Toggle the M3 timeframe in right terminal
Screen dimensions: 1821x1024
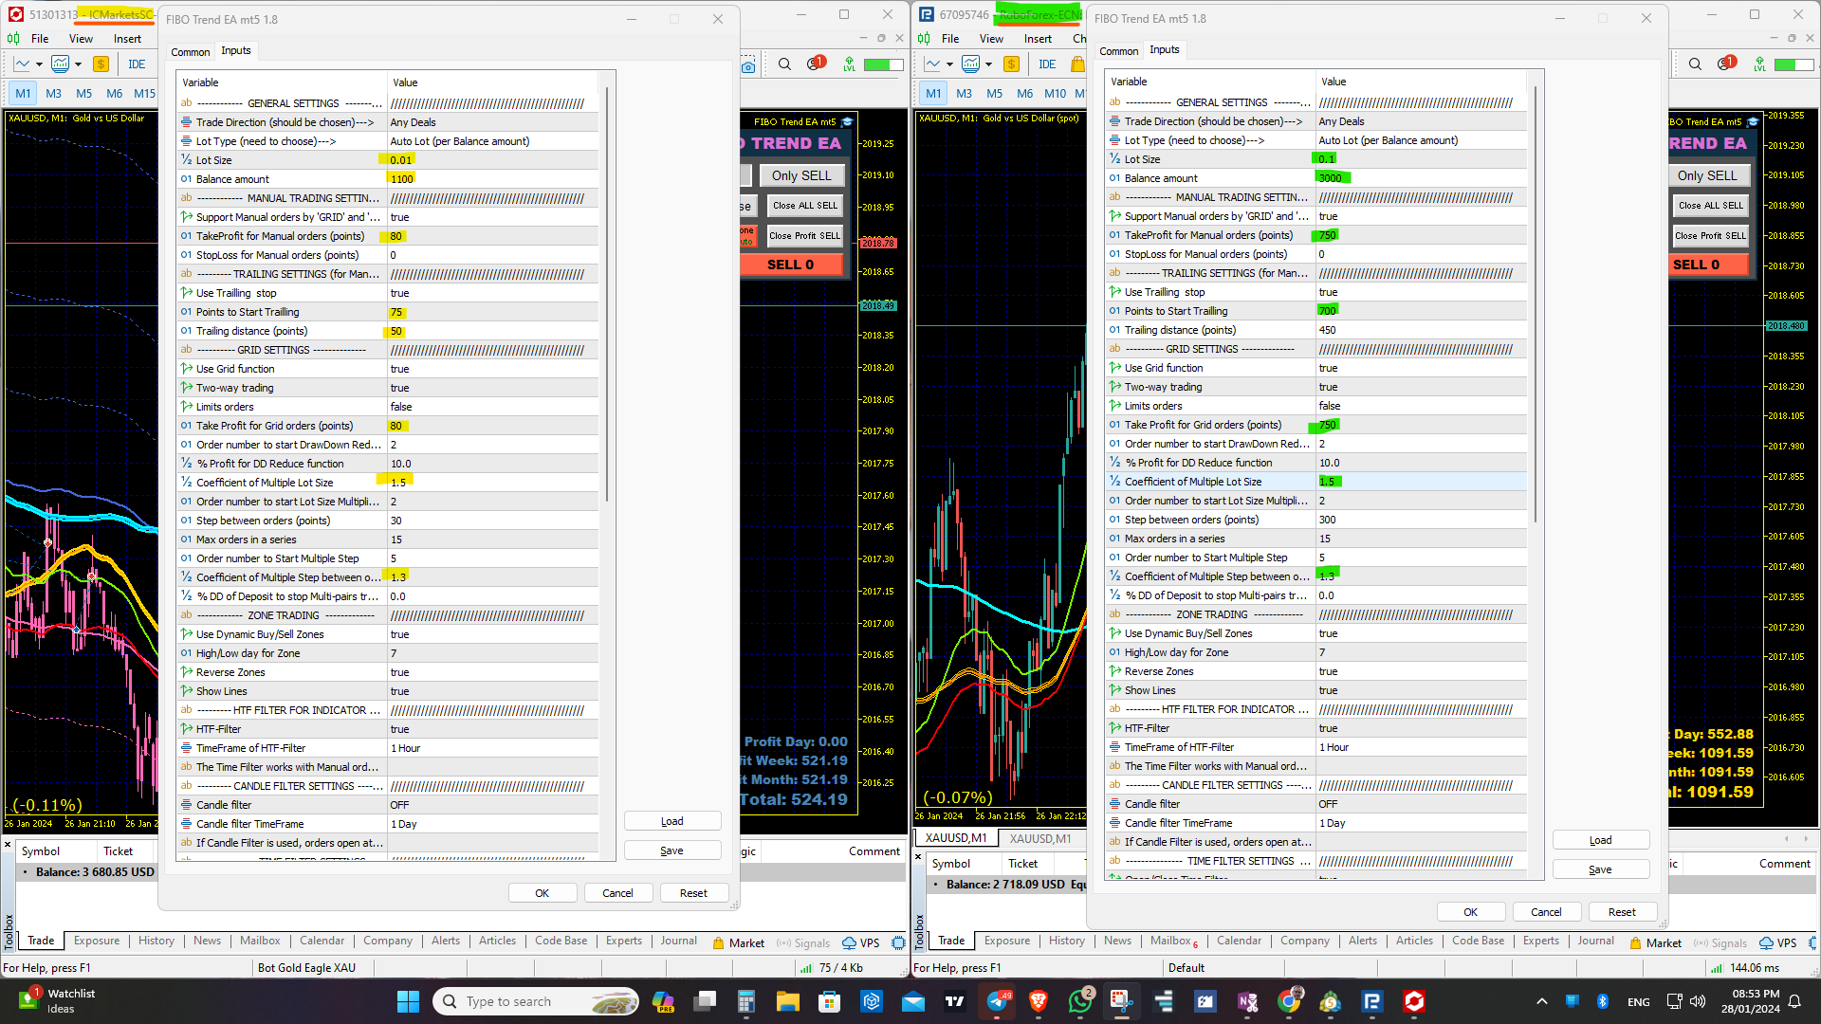(x=964, y=93)
